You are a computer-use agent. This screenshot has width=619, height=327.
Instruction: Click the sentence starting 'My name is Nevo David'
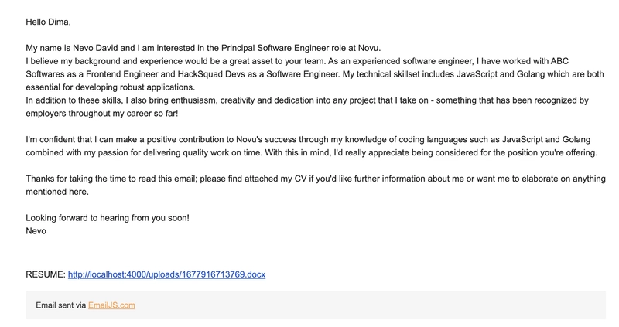tap(203, 48)
